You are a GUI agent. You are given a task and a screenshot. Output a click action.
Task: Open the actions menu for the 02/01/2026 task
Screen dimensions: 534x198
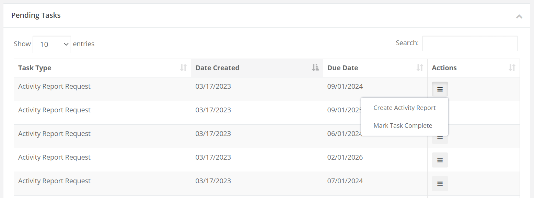coord(440,160)
